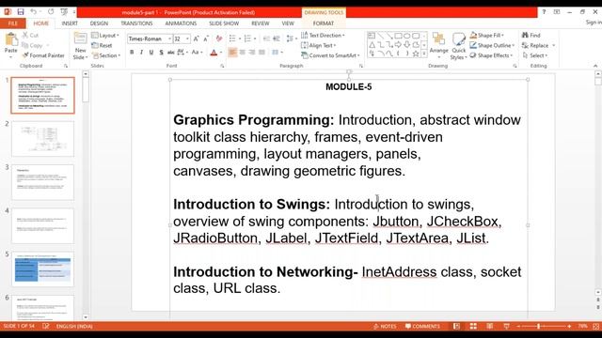Toggle Italic formatting
The image size is (602, 338).
click(x=141, y=53)
